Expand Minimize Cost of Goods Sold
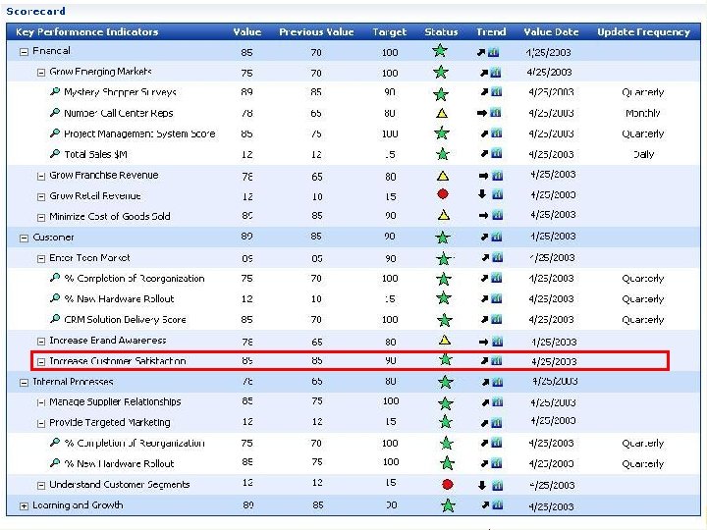Viewport: 707px width, 530px height. [41, 218]
